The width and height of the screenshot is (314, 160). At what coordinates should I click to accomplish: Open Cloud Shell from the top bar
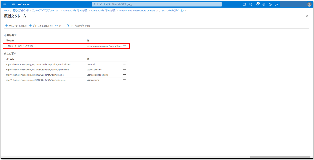click(244, 4)
